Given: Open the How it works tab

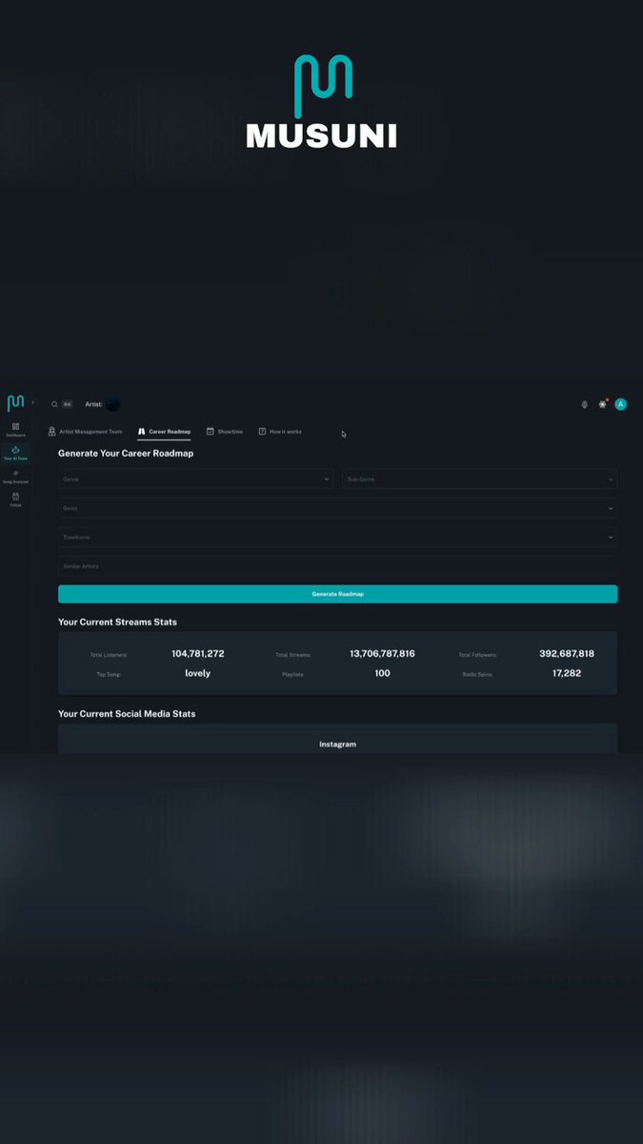Looking at the screenshot, I should (x=280, y=432).
